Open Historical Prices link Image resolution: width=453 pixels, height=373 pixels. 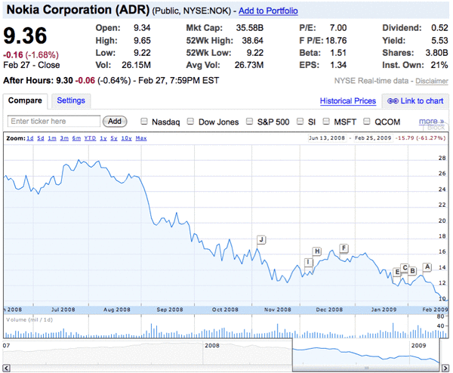coord(348,101)
